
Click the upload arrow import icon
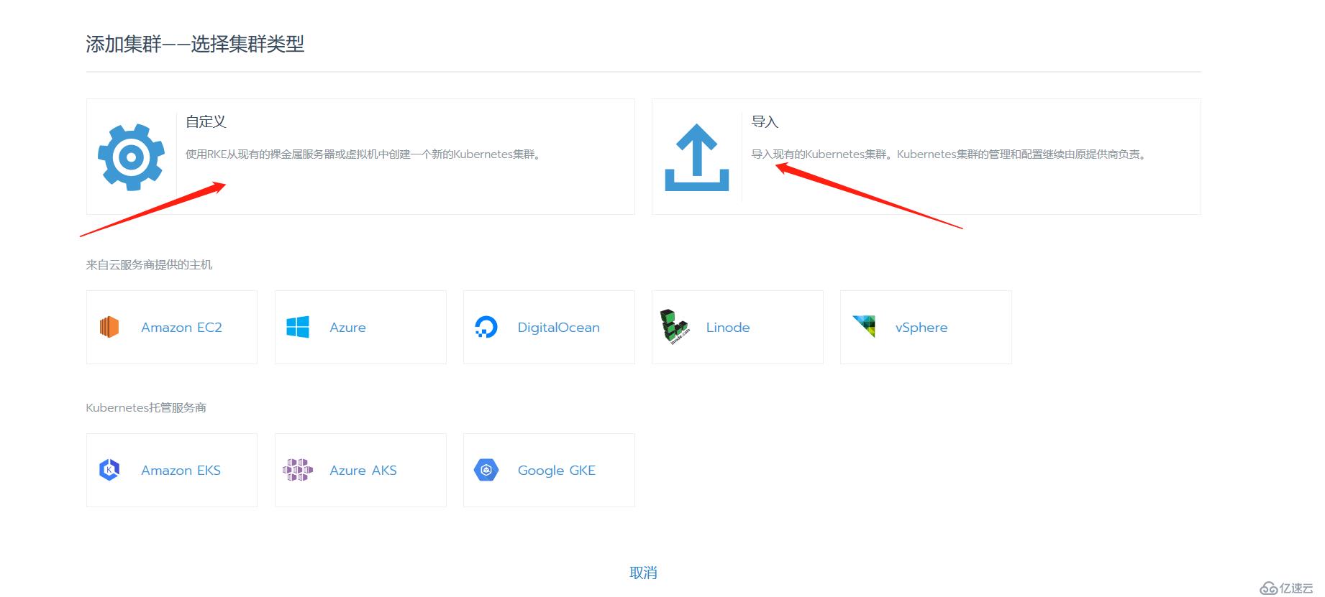[697, 157]
